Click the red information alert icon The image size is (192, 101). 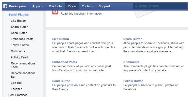pyautogui.click(x=55, y=12)
